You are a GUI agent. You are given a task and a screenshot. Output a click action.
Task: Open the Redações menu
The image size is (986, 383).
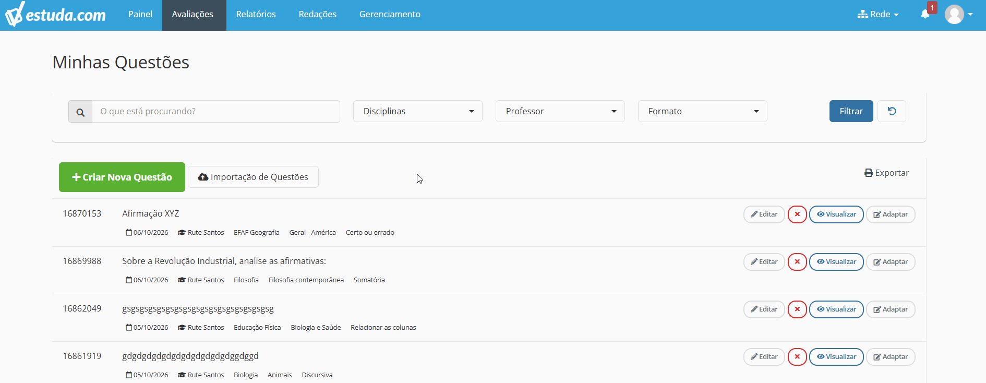pos(318,15)
